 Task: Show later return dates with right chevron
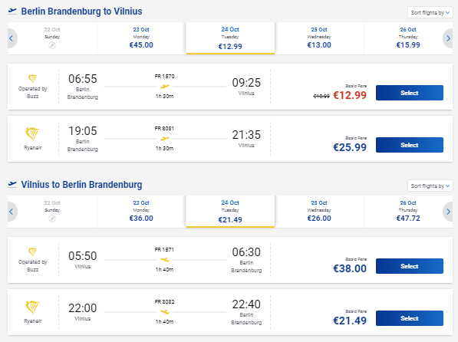[x=448, y=212]
